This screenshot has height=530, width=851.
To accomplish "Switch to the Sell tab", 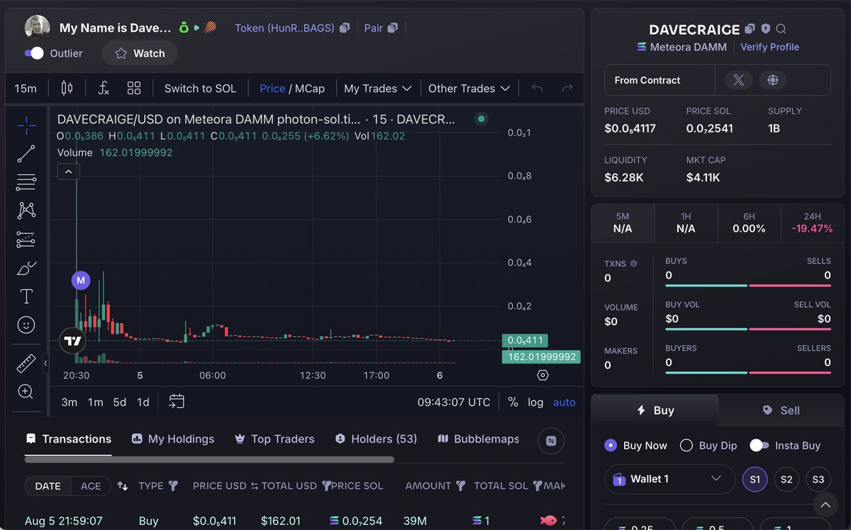I will click(x=781, y=410).
